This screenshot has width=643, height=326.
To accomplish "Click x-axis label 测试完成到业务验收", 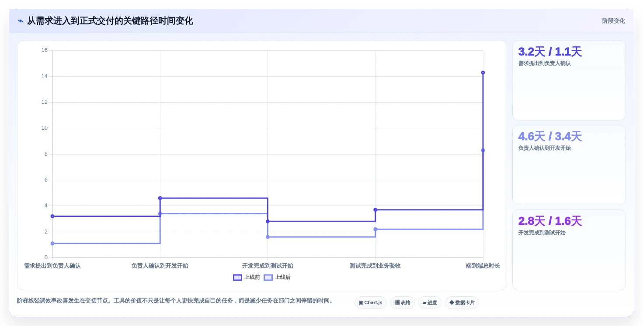I will click(x=375, y=266).
